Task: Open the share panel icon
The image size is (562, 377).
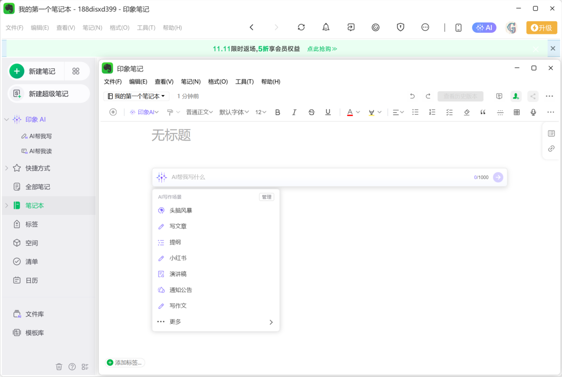Action: tap(532, 96)
